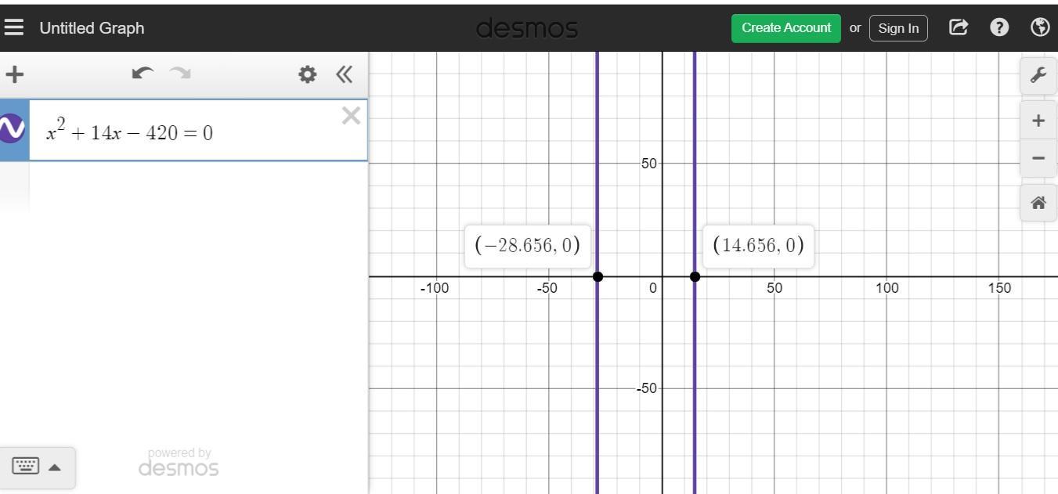Redo the last action
The height and width of the screenshot is (494, 1058).
(180, 74)
